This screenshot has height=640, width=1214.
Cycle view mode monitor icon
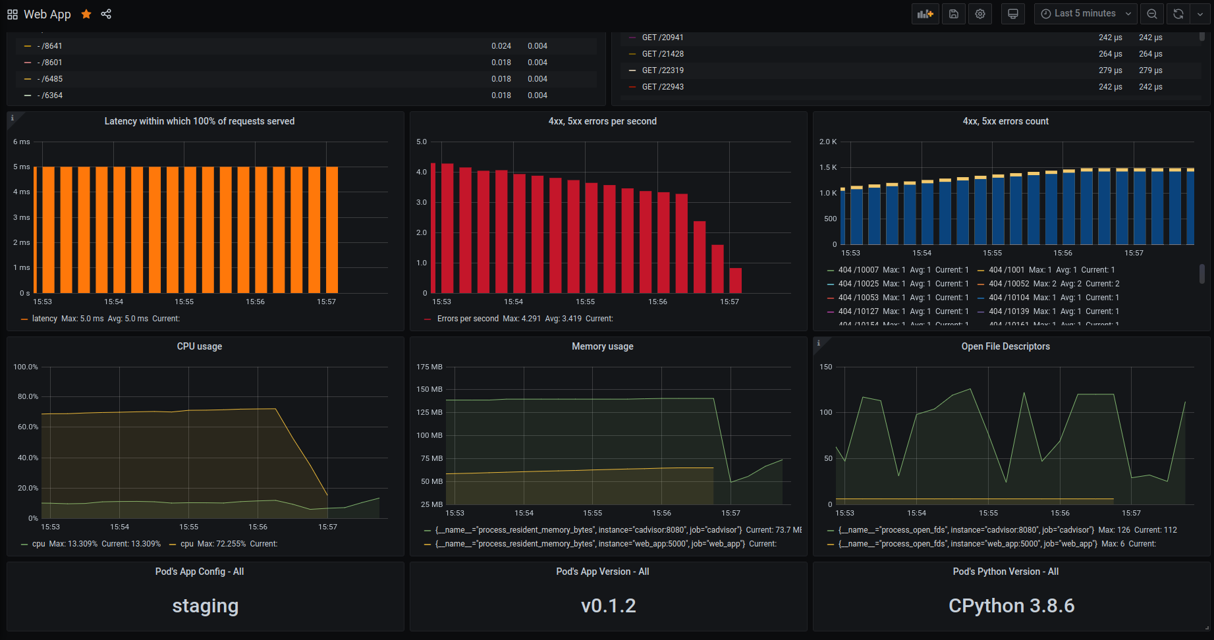coord(1013,14)
